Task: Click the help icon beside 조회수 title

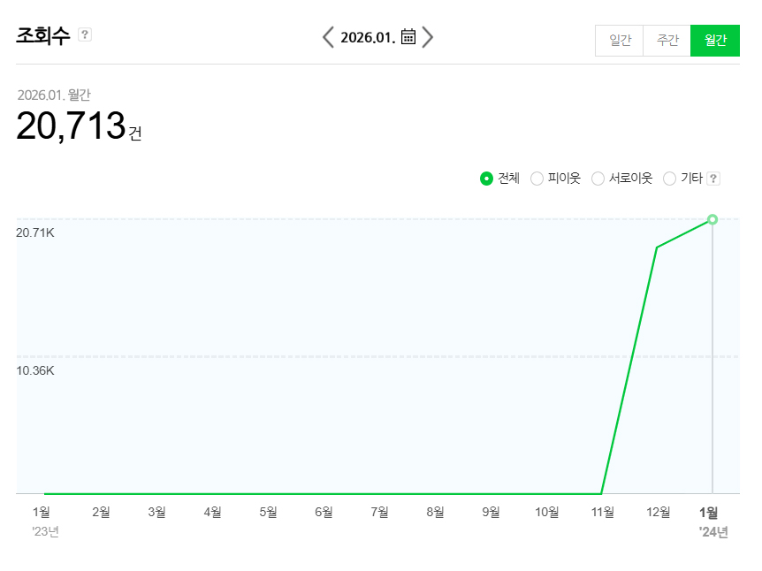Action: click(85, 34)
